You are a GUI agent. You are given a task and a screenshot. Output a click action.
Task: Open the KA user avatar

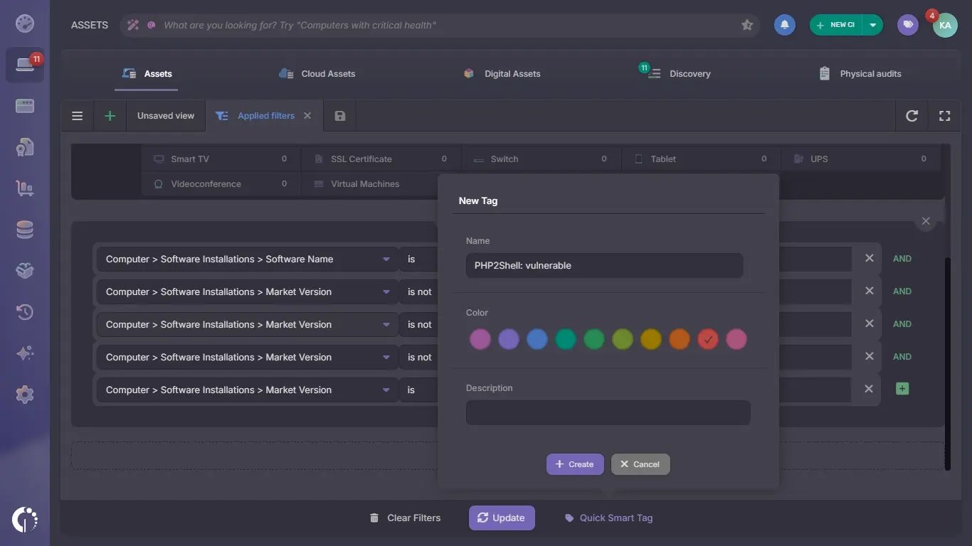pyautogui.click(x=945, y=25)
